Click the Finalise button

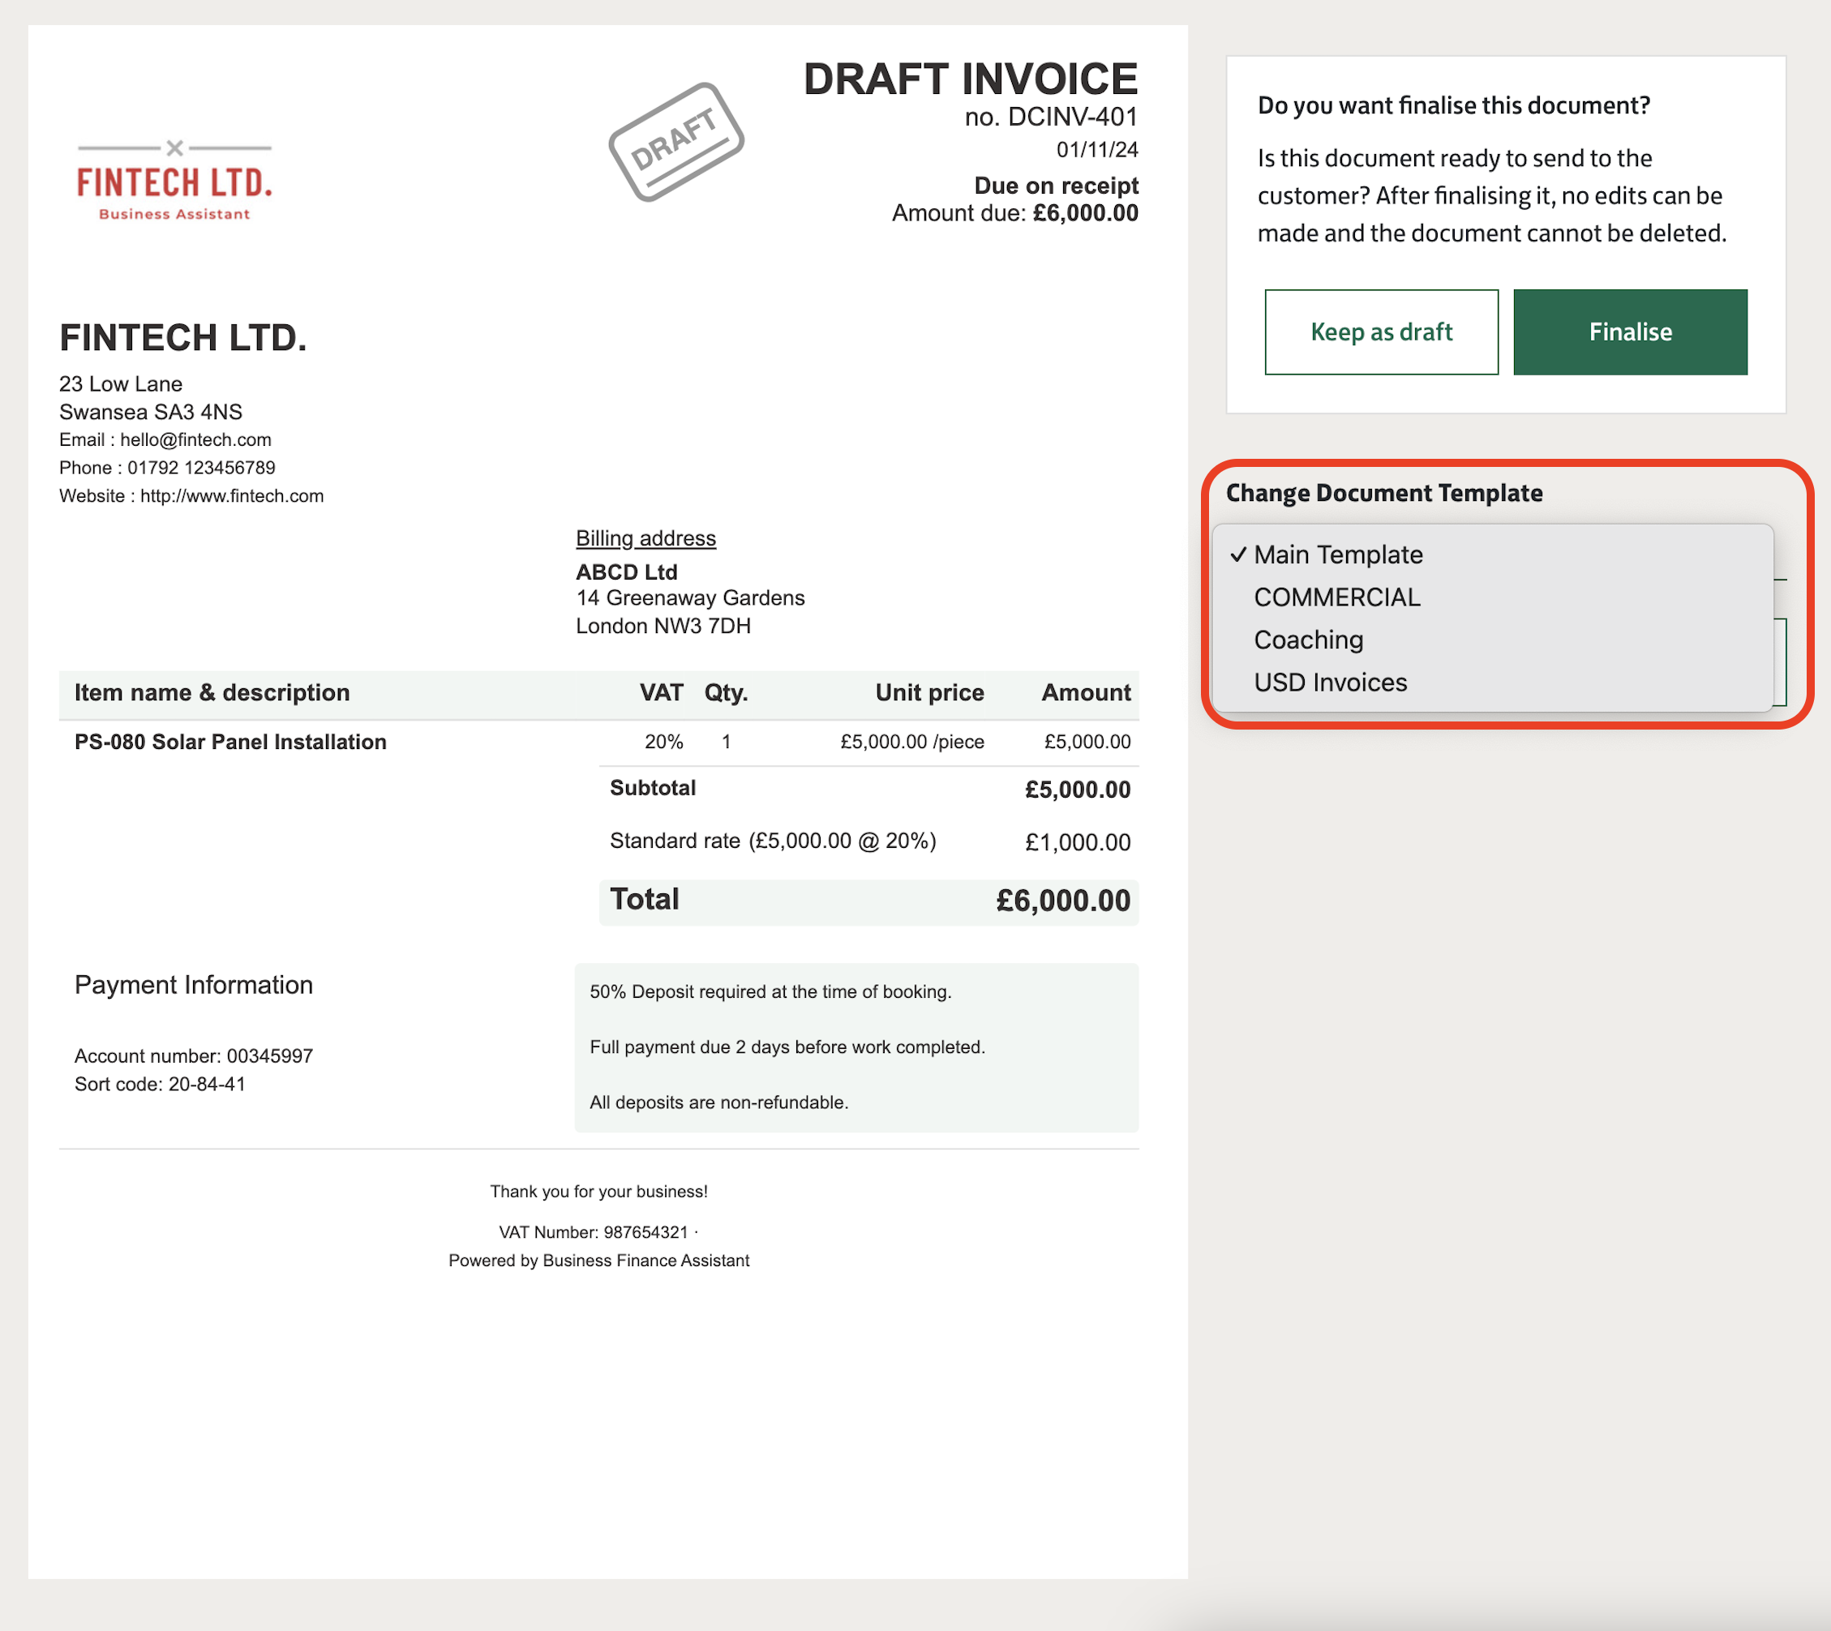(1629, 332)
